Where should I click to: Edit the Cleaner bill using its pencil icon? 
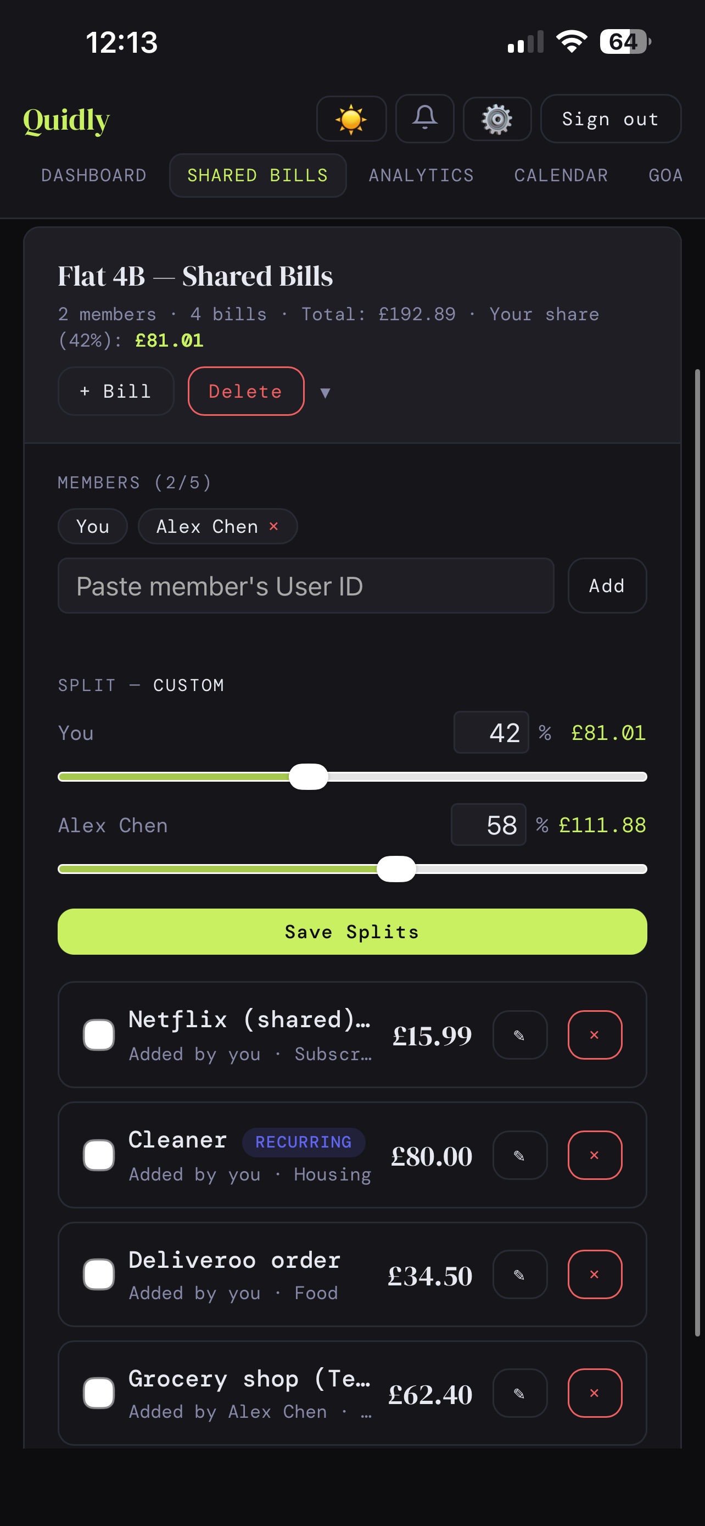(519, 1155)
